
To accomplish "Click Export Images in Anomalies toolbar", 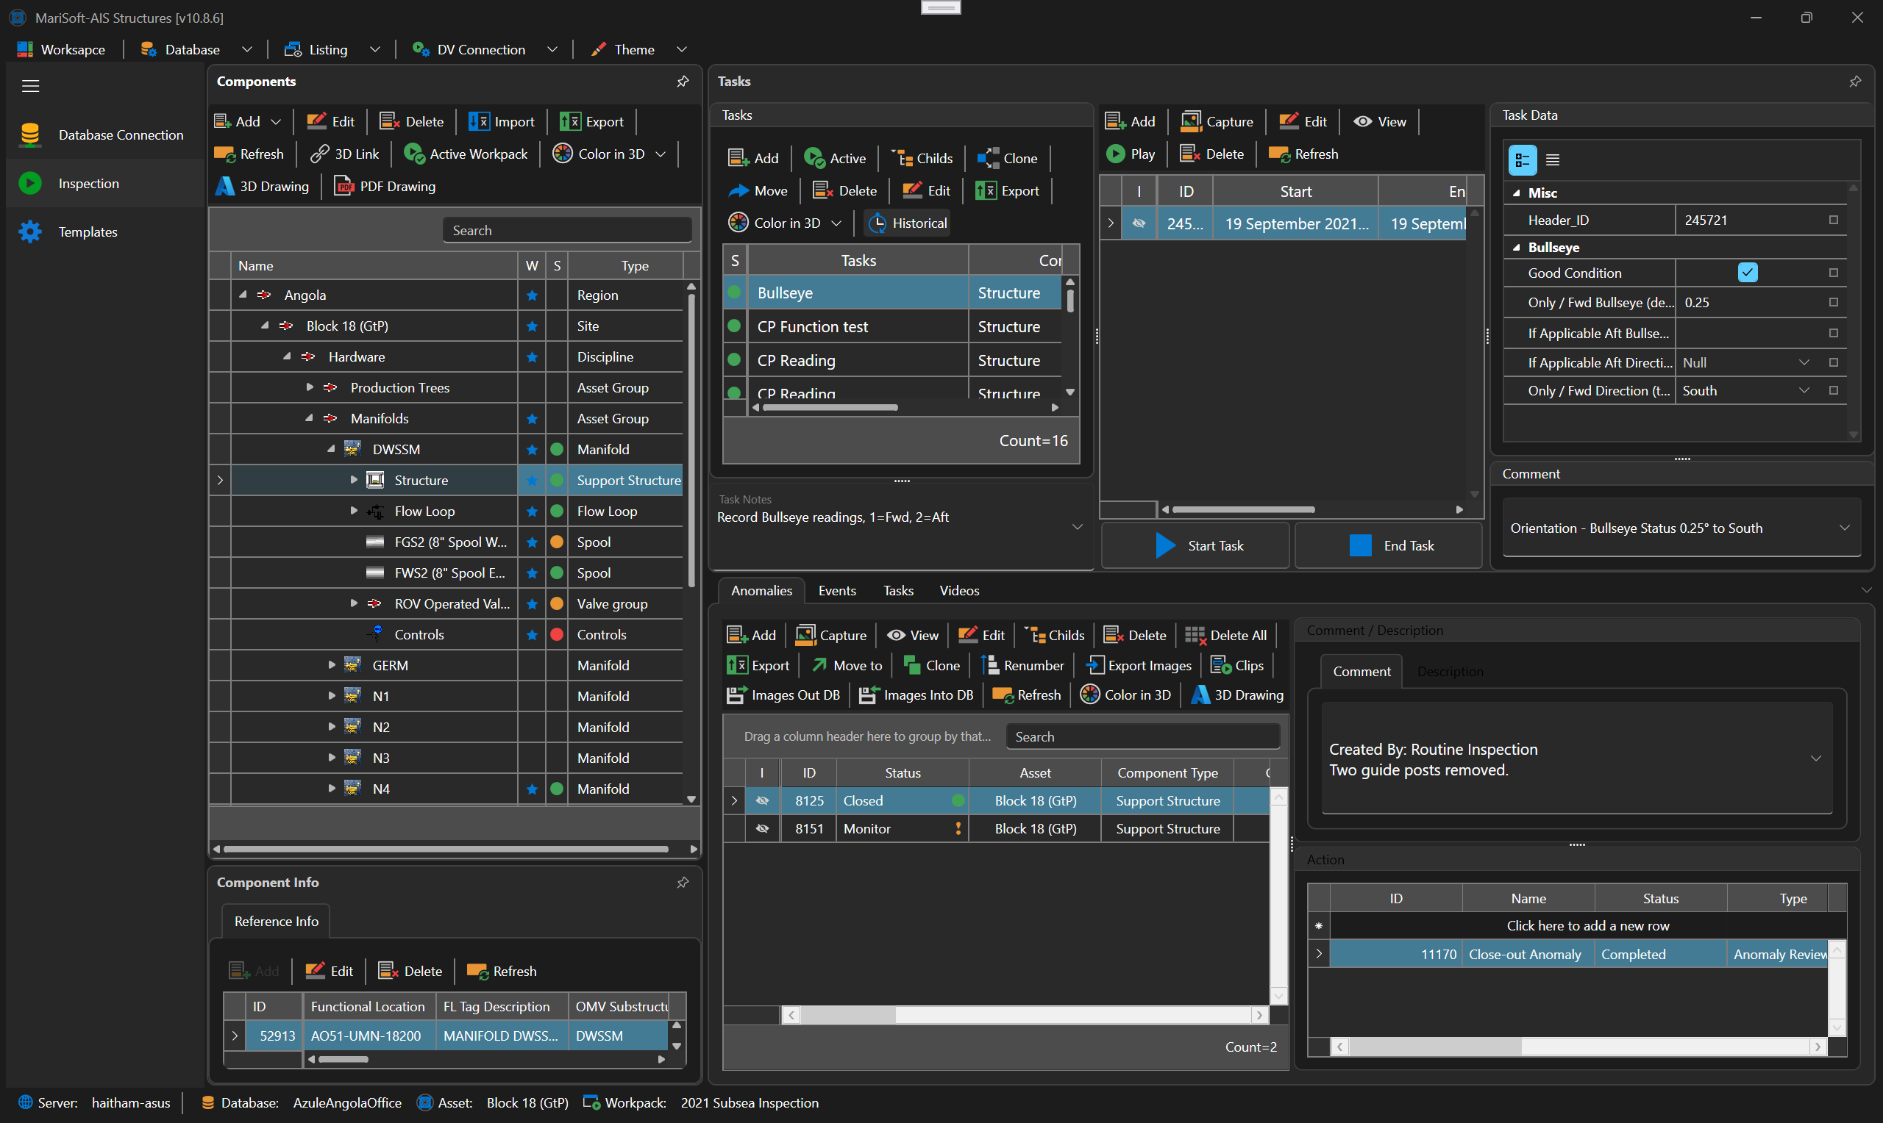I will [1139, 665].
